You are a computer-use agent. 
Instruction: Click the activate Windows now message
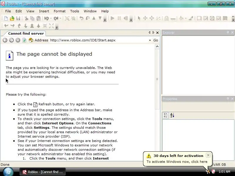[177, 162]
